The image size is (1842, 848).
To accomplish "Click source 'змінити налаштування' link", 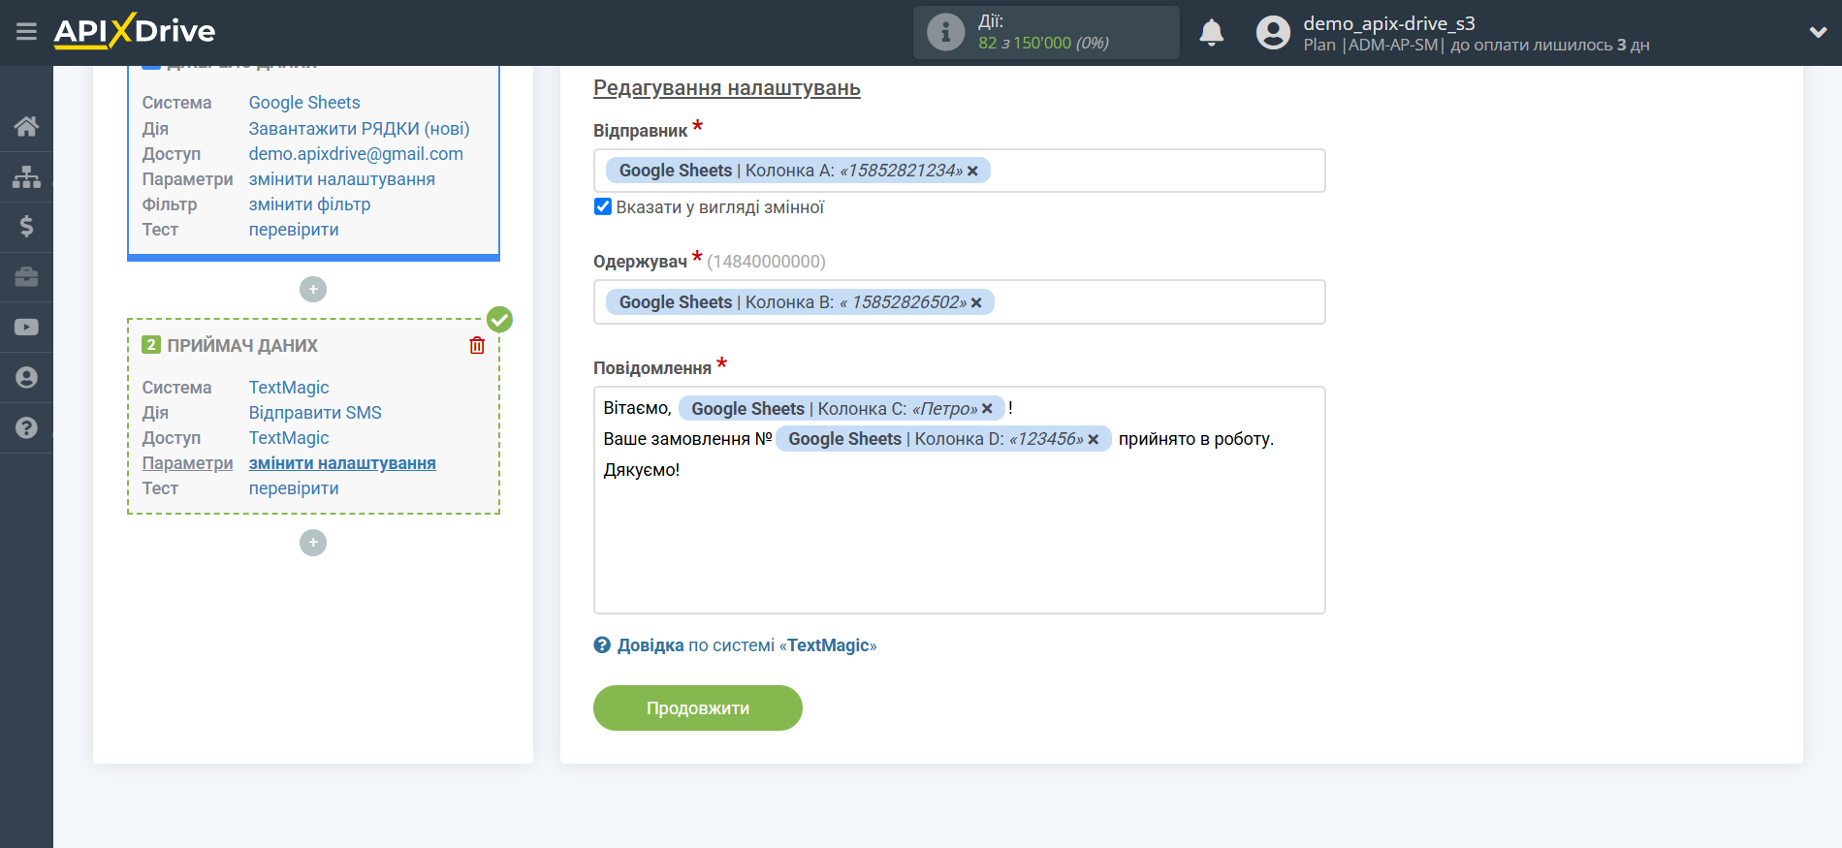I will click(x=341, y=179).
